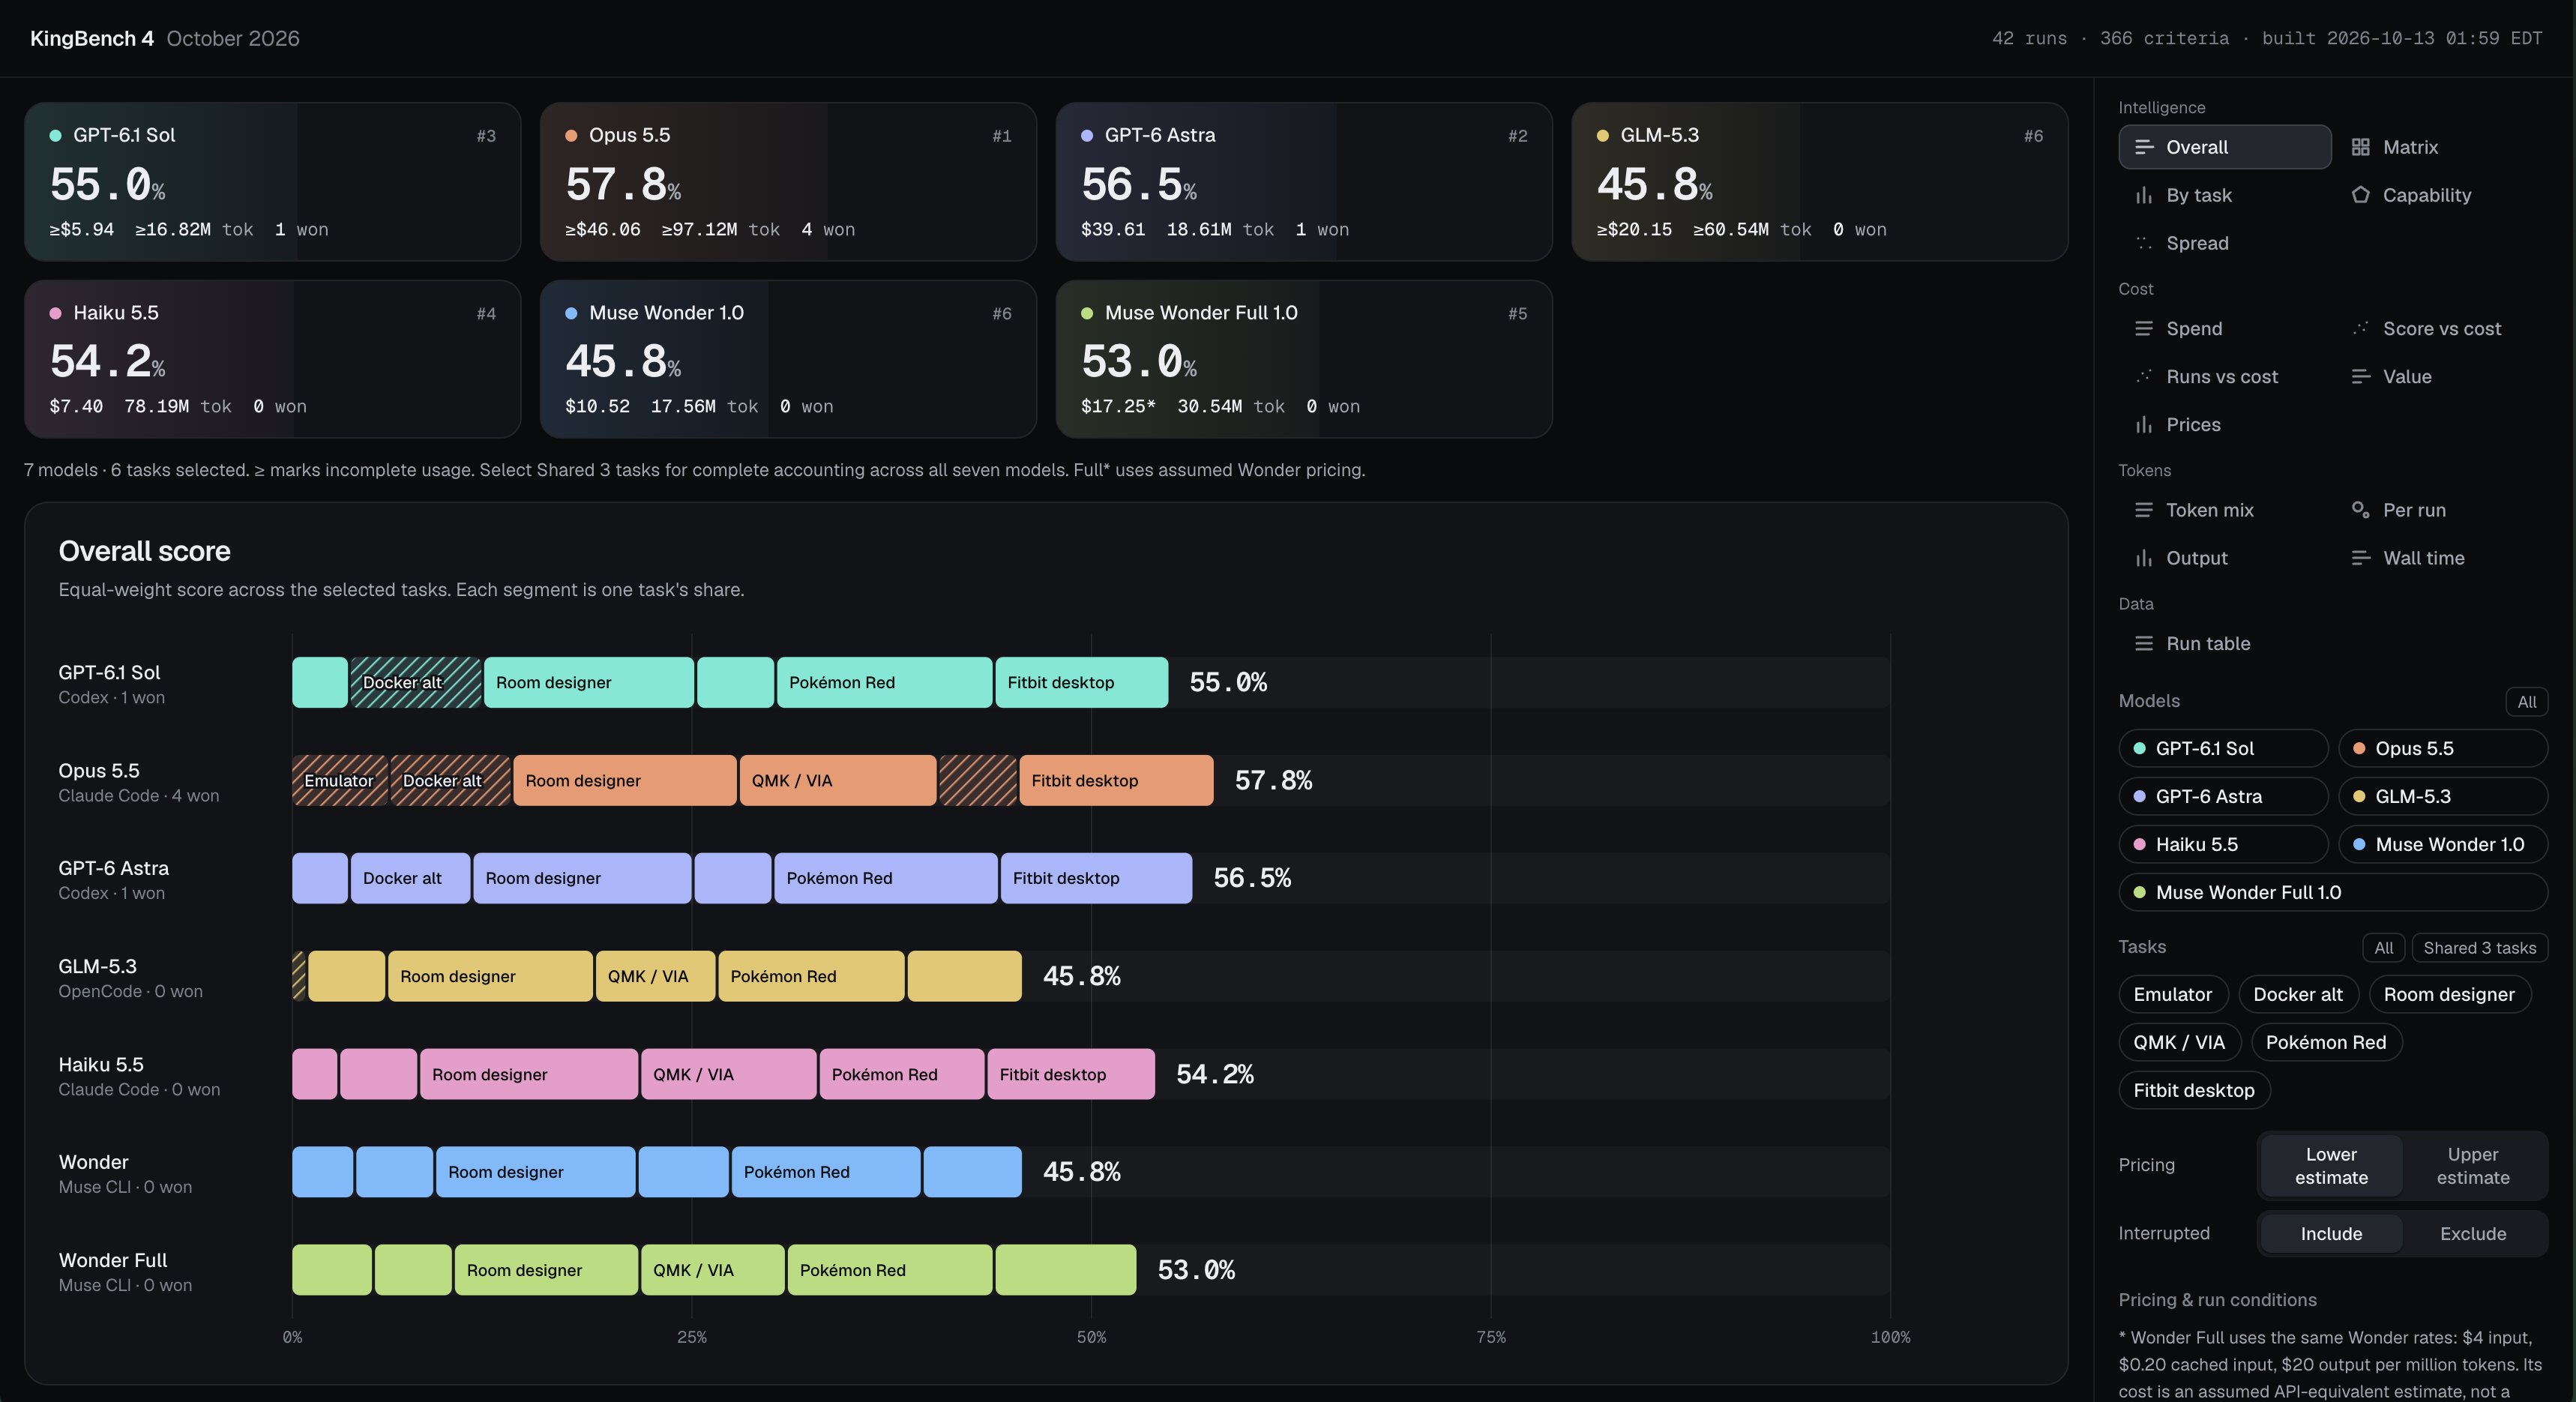2576x1402 pixels.
Task: Open the Opus 5.5 summary card
Action: point(788,181)
